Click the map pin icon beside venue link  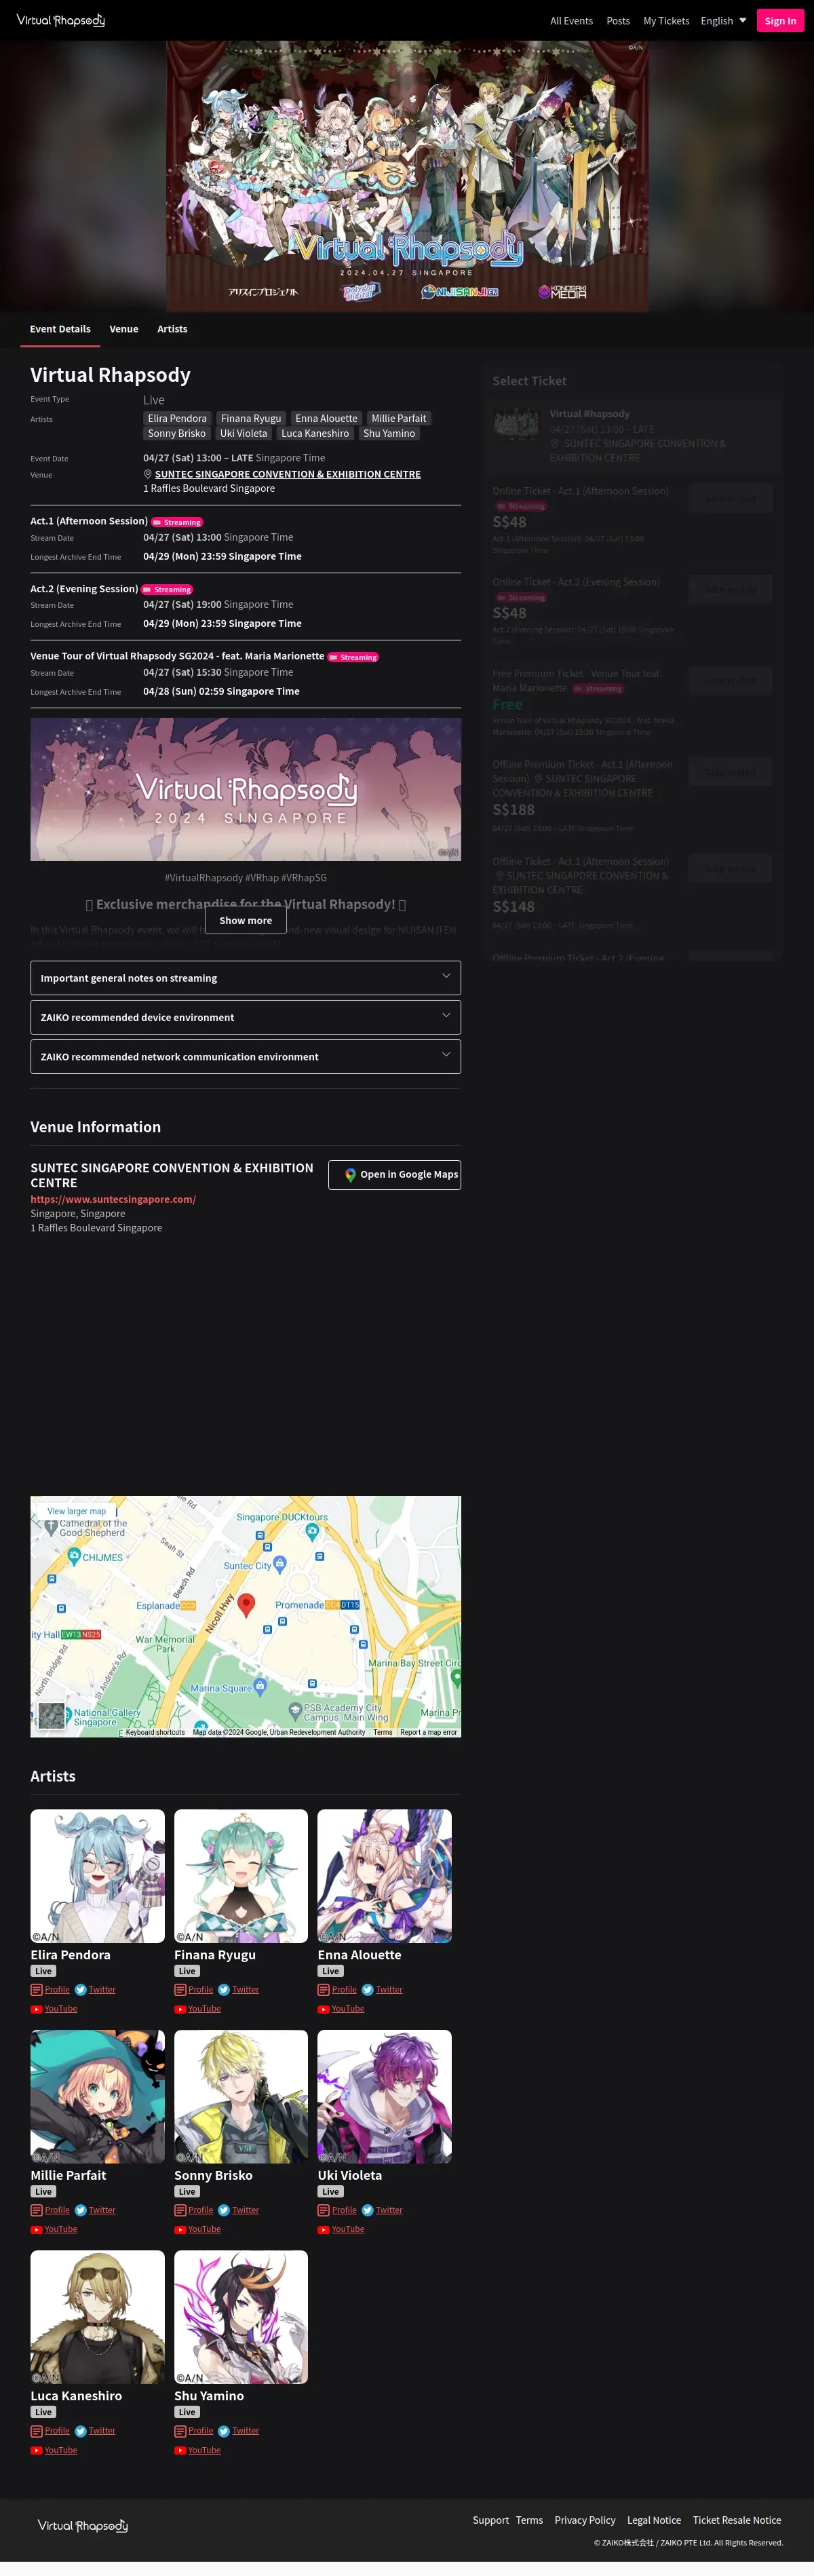[148, 474]
